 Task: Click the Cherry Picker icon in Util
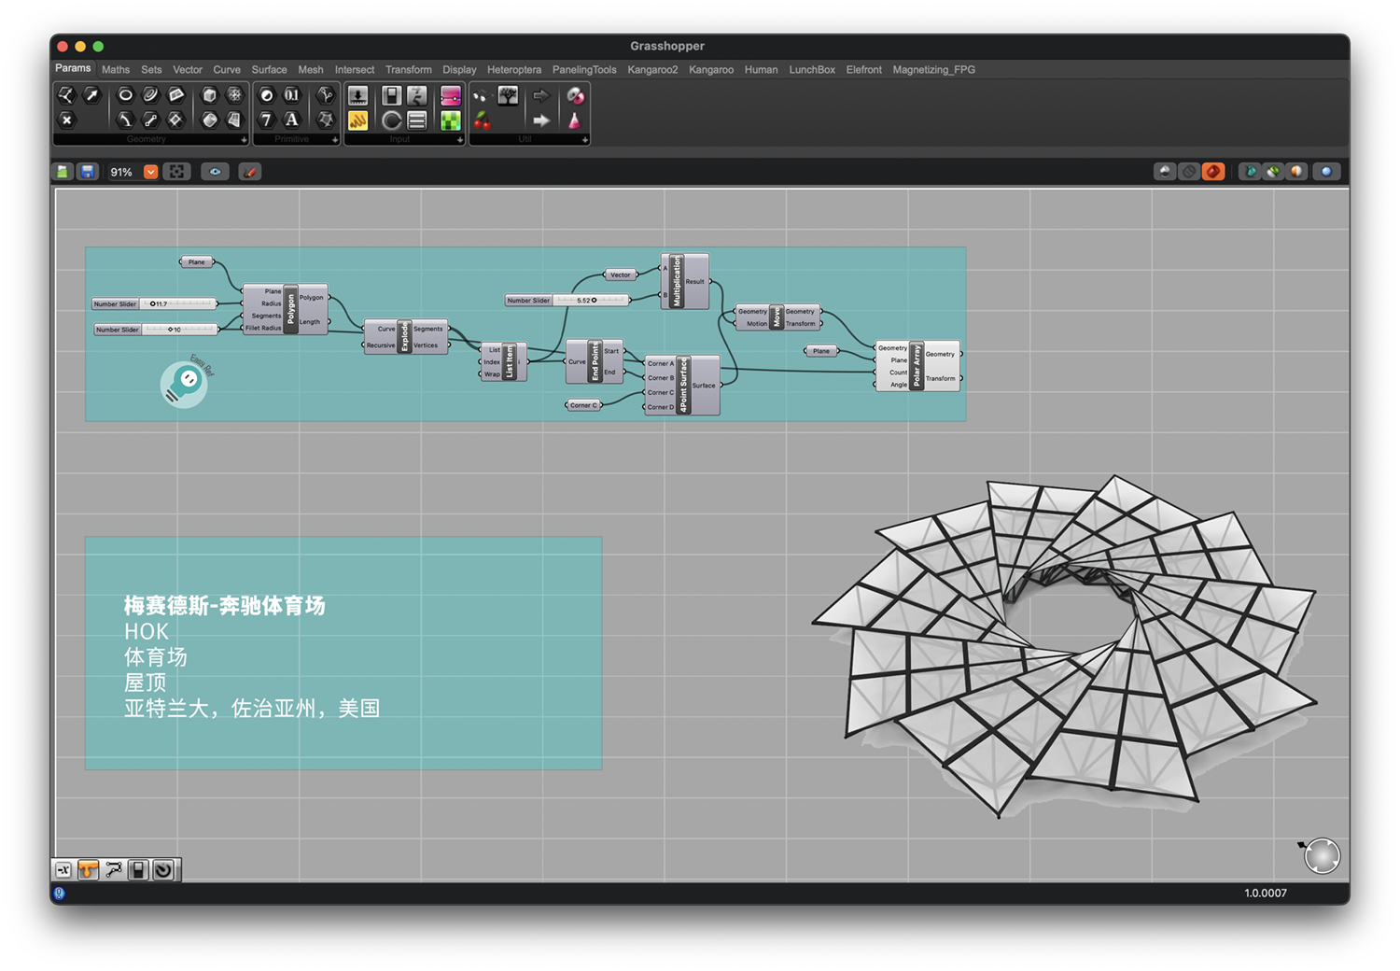click(482, 120)
